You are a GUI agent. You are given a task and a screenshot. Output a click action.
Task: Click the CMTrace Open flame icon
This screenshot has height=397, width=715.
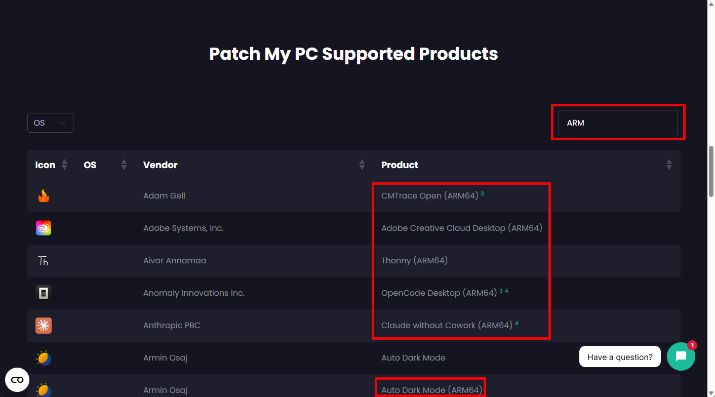coord(44,196)
